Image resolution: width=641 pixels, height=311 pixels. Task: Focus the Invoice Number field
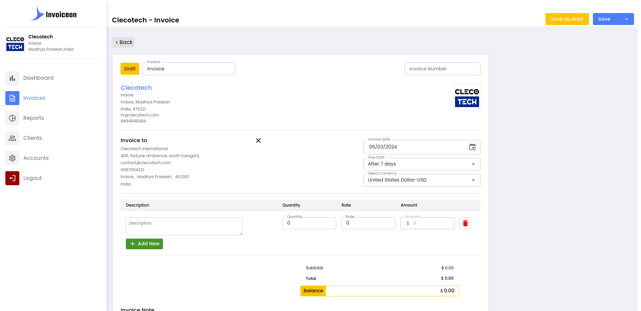point(442,69)
